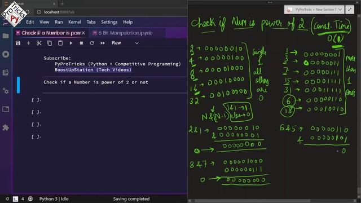361x203 pixels.
Task: Insert a new cell with the plus icon
Action: [29, 43]
